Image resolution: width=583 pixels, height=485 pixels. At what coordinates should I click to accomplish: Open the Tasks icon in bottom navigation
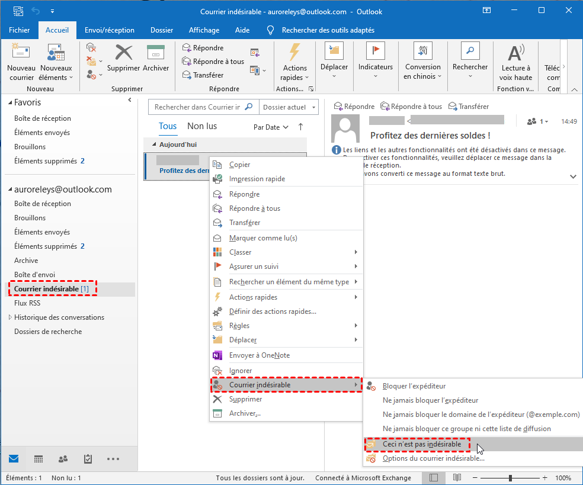click(x=88, y=459)
